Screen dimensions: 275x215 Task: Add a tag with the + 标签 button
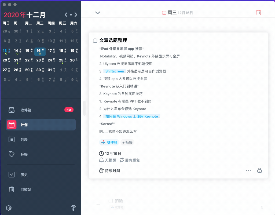127,142
